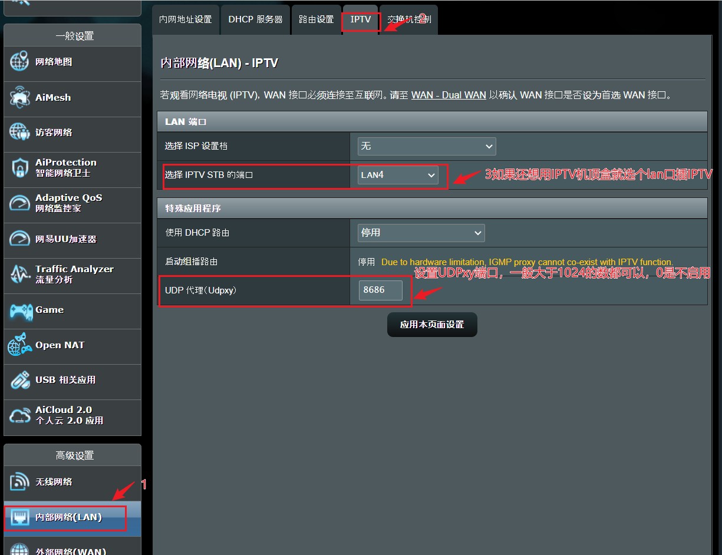Switch to the 交换机控制 tab

click(x=408, y=19)
